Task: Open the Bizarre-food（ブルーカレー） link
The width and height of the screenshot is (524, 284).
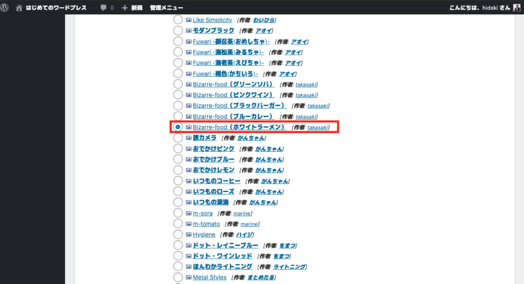Action: point(233,116)
